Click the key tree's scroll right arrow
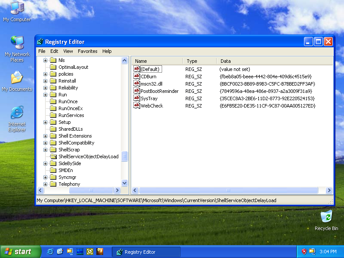 117,190
